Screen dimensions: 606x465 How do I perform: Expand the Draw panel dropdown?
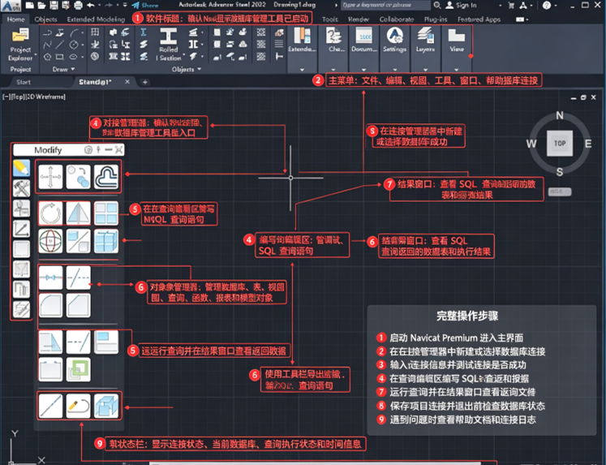click(x=73, y=69)
